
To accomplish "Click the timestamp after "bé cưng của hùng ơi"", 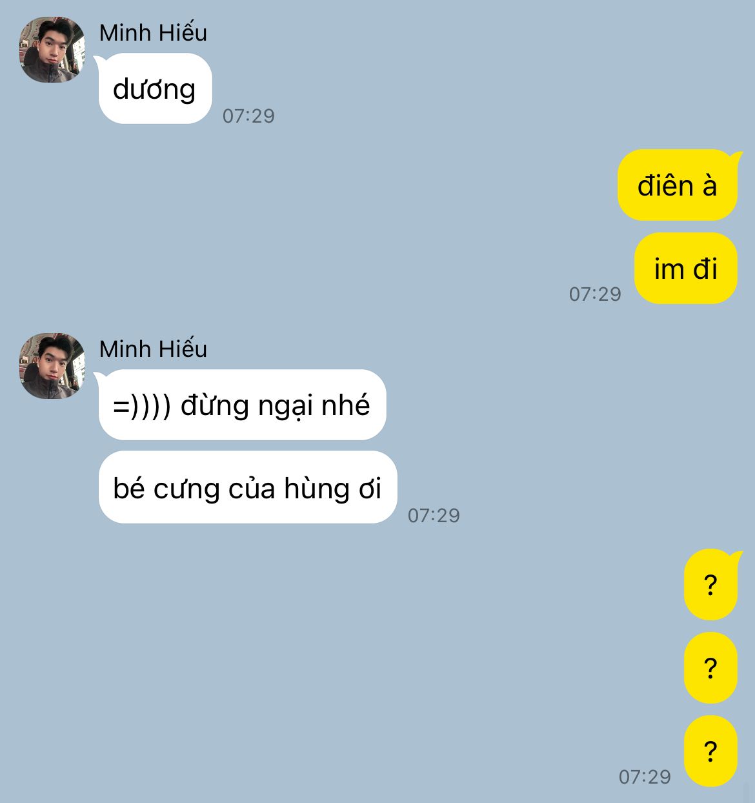I will 434,516.
